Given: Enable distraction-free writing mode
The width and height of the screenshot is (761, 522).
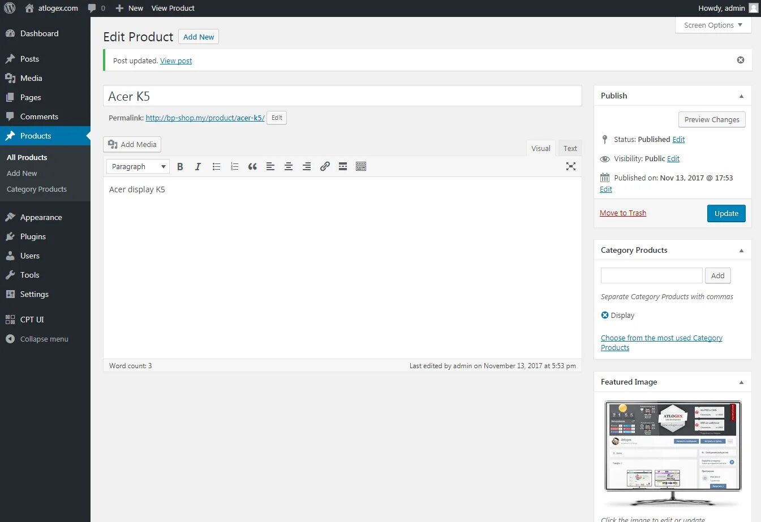Looking at the screenshot, I should point(571,166).
